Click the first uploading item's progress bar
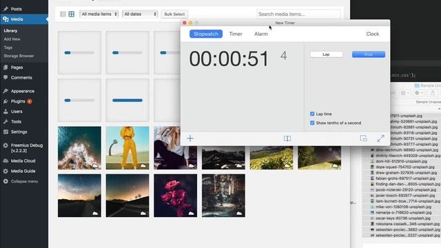The height and width of the screenshot is (248, 441). click(x=79, y=52)
